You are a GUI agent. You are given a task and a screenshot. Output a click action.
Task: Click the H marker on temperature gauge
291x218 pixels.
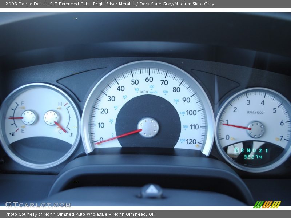coord(60,104)
